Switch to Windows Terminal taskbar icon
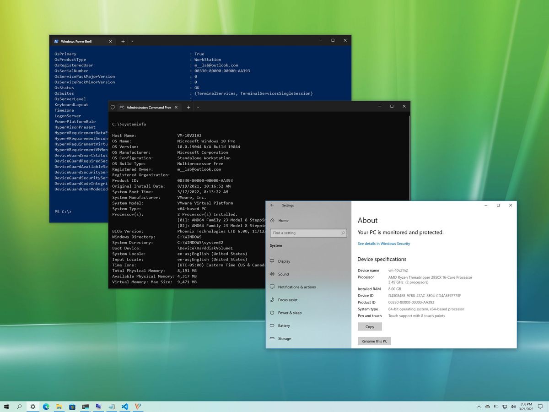The image size is (549, 412). [86, 407]
